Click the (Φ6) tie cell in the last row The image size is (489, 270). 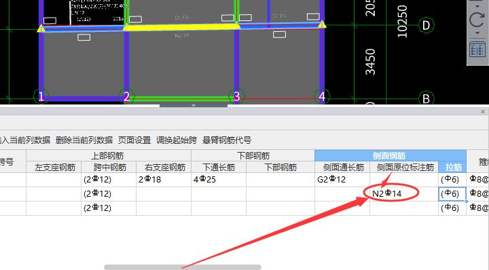pos(452,208)
